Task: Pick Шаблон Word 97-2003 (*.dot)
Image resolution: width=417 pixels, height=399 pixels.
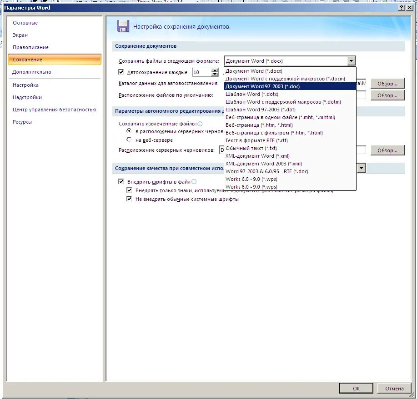Action: coord(290,110)
